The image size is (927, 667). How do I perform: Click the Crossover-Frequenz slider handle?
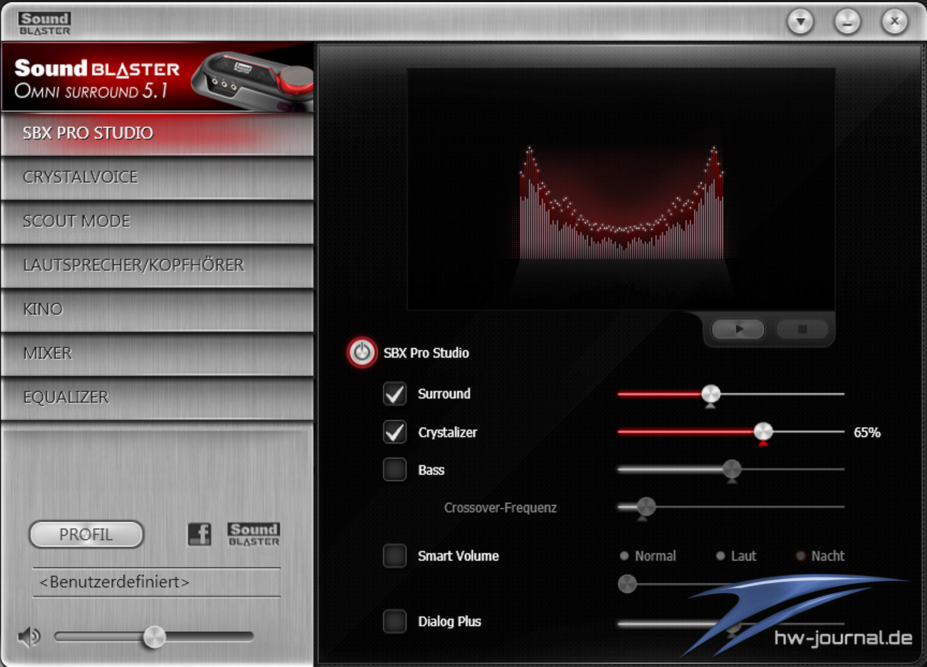(x=646, y=507)
